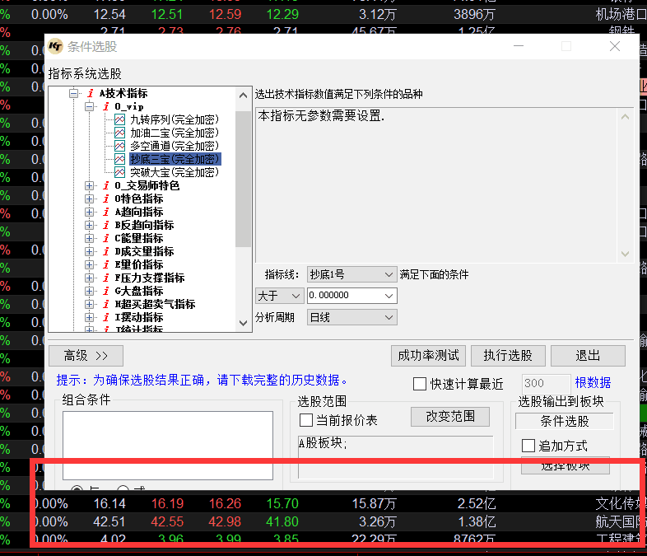
Task: Open the 分析周期 日线 dropdown
Action: click(x=352, y=317)
